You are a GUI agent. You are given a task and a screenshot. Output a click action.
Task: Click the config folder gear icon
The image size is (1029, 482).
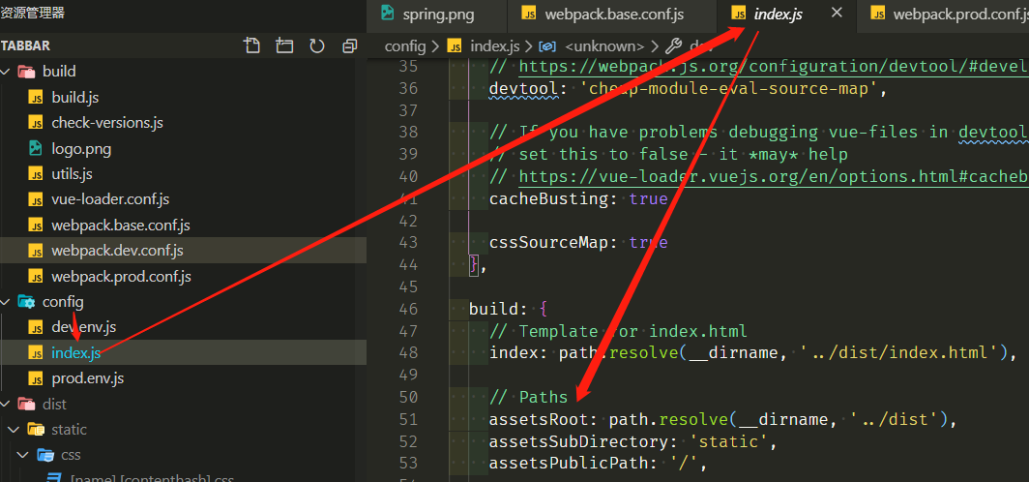(x=26, y=302)
